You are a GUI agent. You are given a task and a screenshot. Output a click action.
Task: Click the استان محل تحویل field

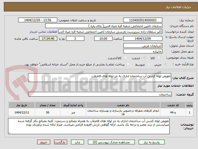pyautogui.click(x=143, y=46)
